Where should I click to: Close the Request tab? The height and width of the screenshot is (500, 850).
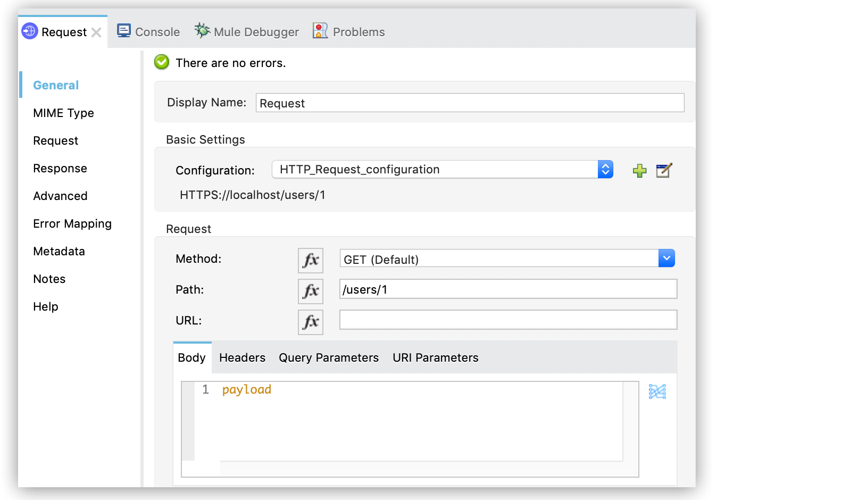(96, 32)
